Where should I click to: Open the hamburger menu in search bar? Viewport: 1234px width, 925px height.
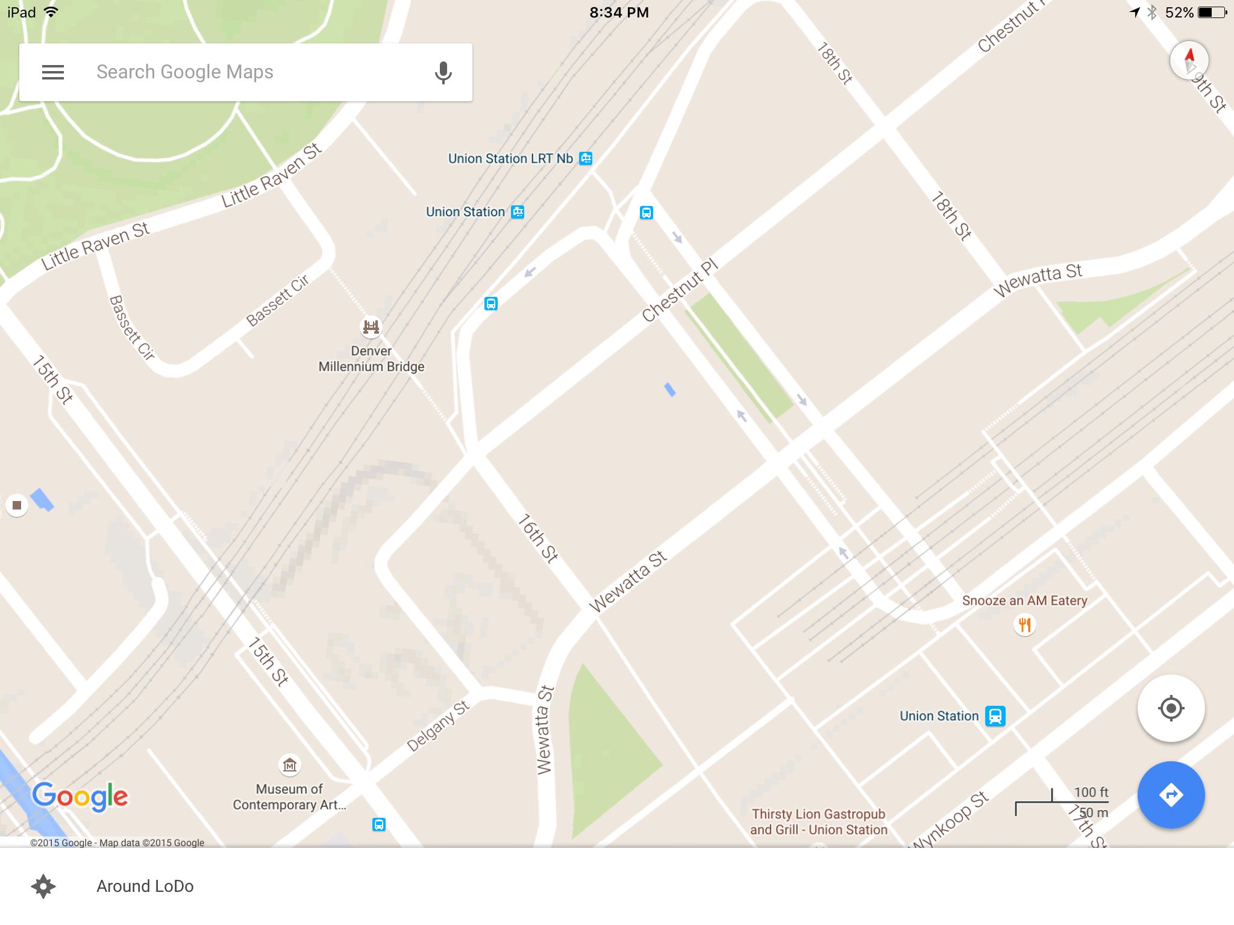(x=53, y=72)
